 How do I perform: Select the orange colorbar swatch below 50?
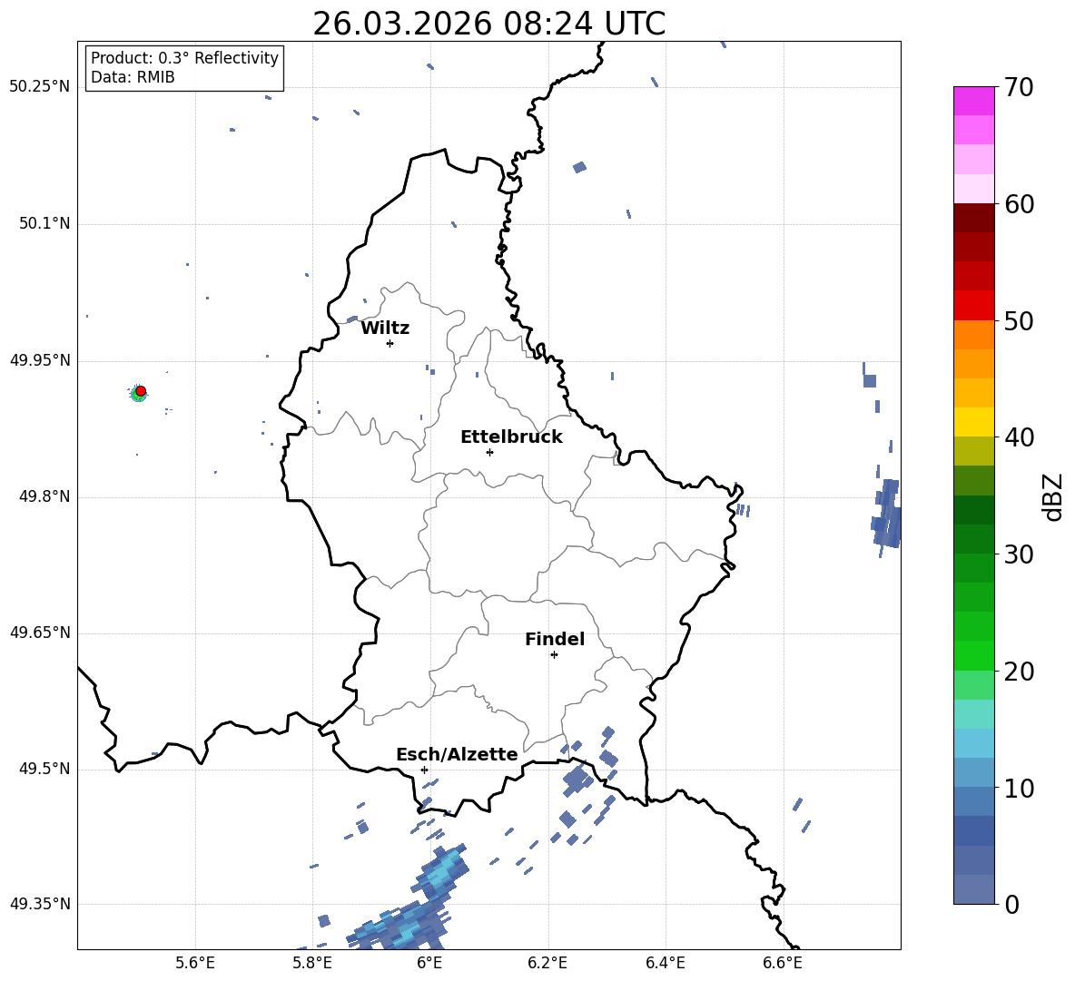[x=973, y=335]
